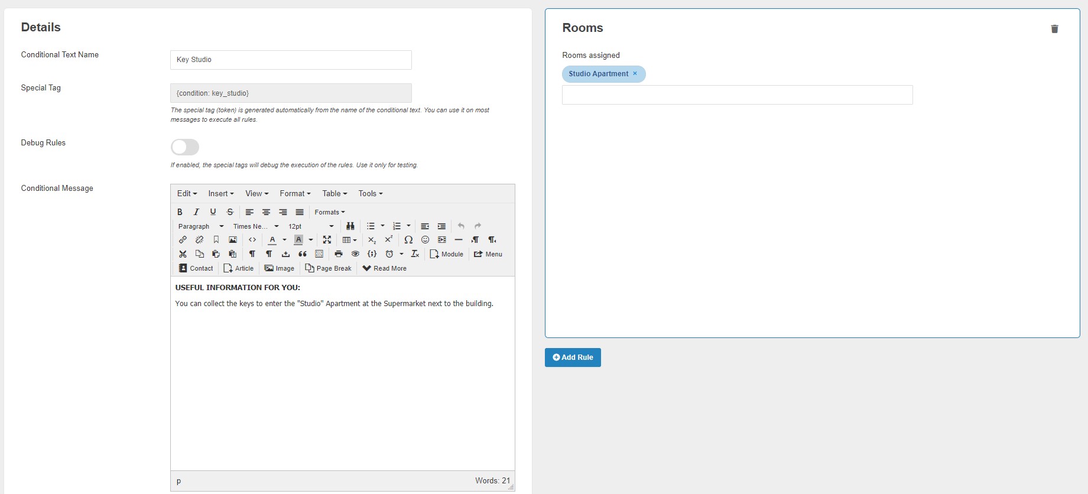The width and height of the screenshot is (1088, 494).
Task: Toggle the preview eye icon
Action: point(355,254)
